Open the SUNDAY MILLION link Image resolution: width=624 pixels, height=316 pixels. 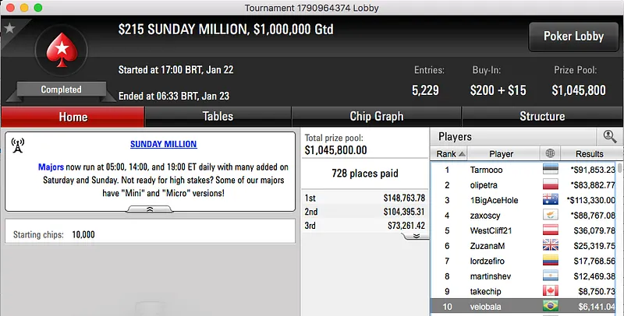click(163, 144)
